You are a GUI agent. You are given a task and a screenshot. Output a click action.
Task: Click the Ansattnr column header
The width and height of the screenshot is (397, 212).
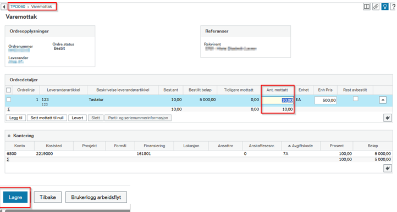coord(225,146)
